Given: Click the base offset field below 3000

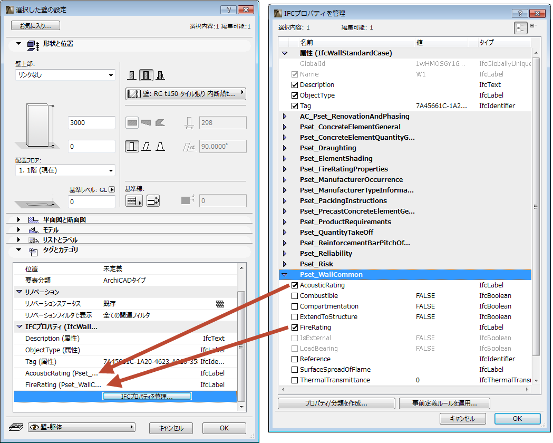Looking at the screenshot, I should point(92,147).
